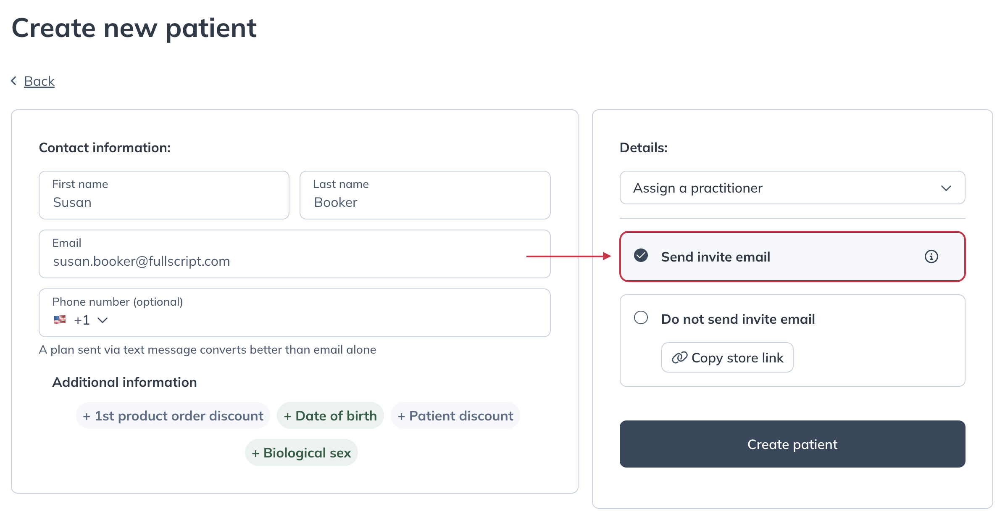This screenshot has height=518, width=1005.
Task: Click the Email input field
Action: coord(295,254)
